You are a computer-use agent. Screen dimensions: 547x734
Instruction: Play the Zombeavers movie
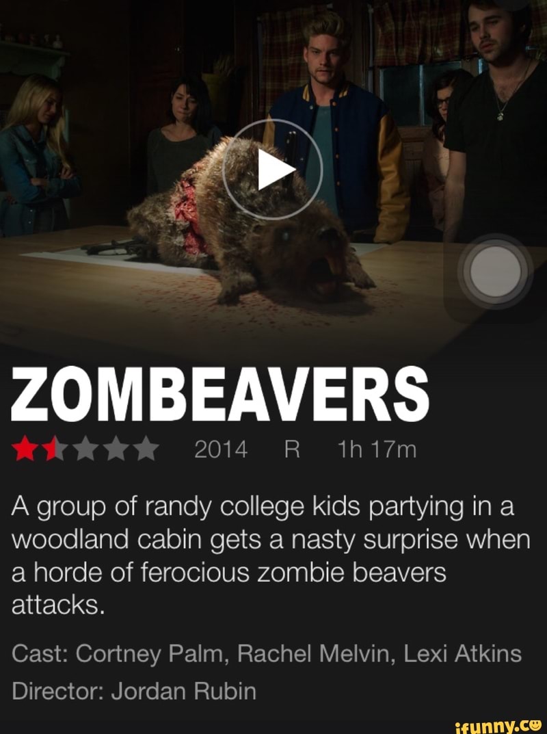point(272,169)
